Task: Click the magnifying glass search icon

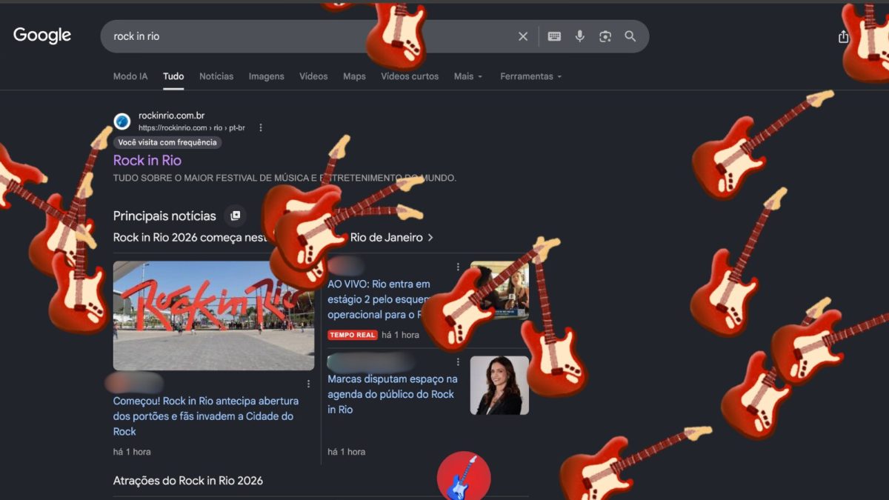Action: [x=630, y=36]
